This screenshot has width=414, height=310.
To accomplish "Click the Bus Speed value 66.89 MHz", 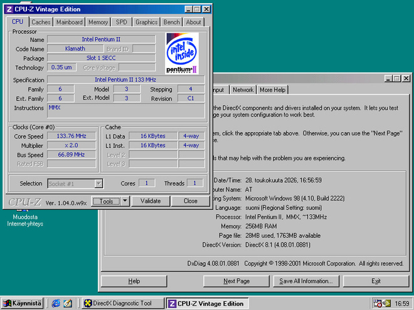I will pos(72,155).
